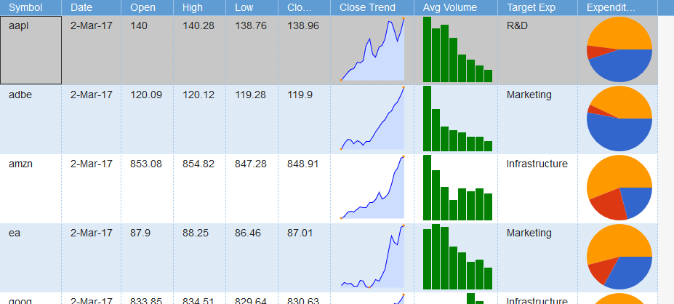Click the ea average volume bar chart
Viewport: 674px width, 304px height.
coord(458,257)
